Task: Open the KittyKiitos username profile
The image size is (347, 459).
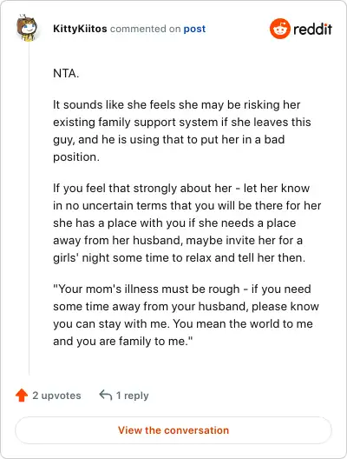Action: tap(80, 29)
